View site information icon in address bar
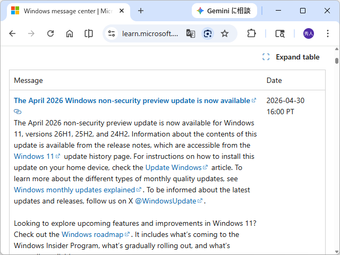This screenshot has width=340, height=255. tap(112, 33)
